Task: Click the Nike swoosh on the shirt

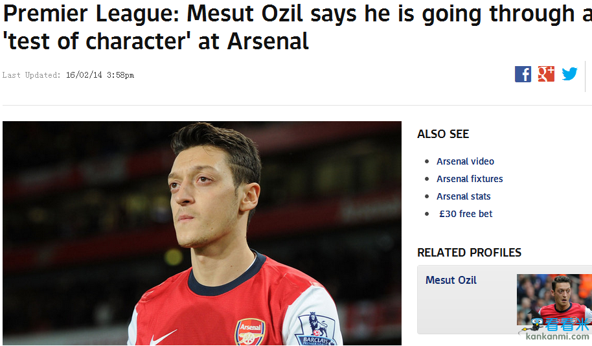Action: pos(163,337)
